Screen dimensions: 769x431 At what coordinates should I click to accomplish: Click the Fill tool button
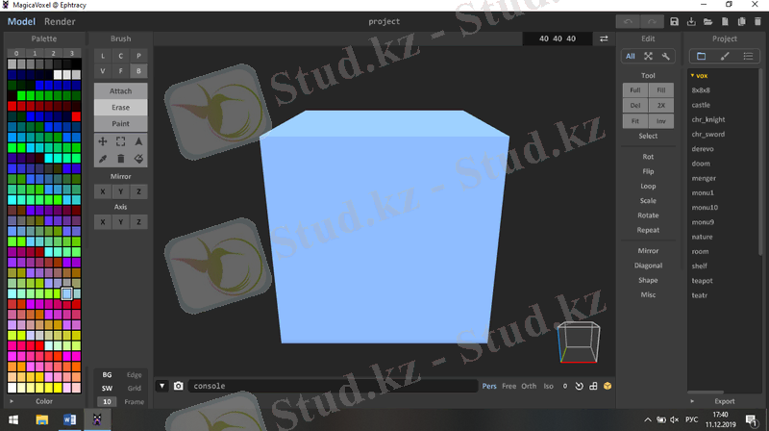(661, 89)
